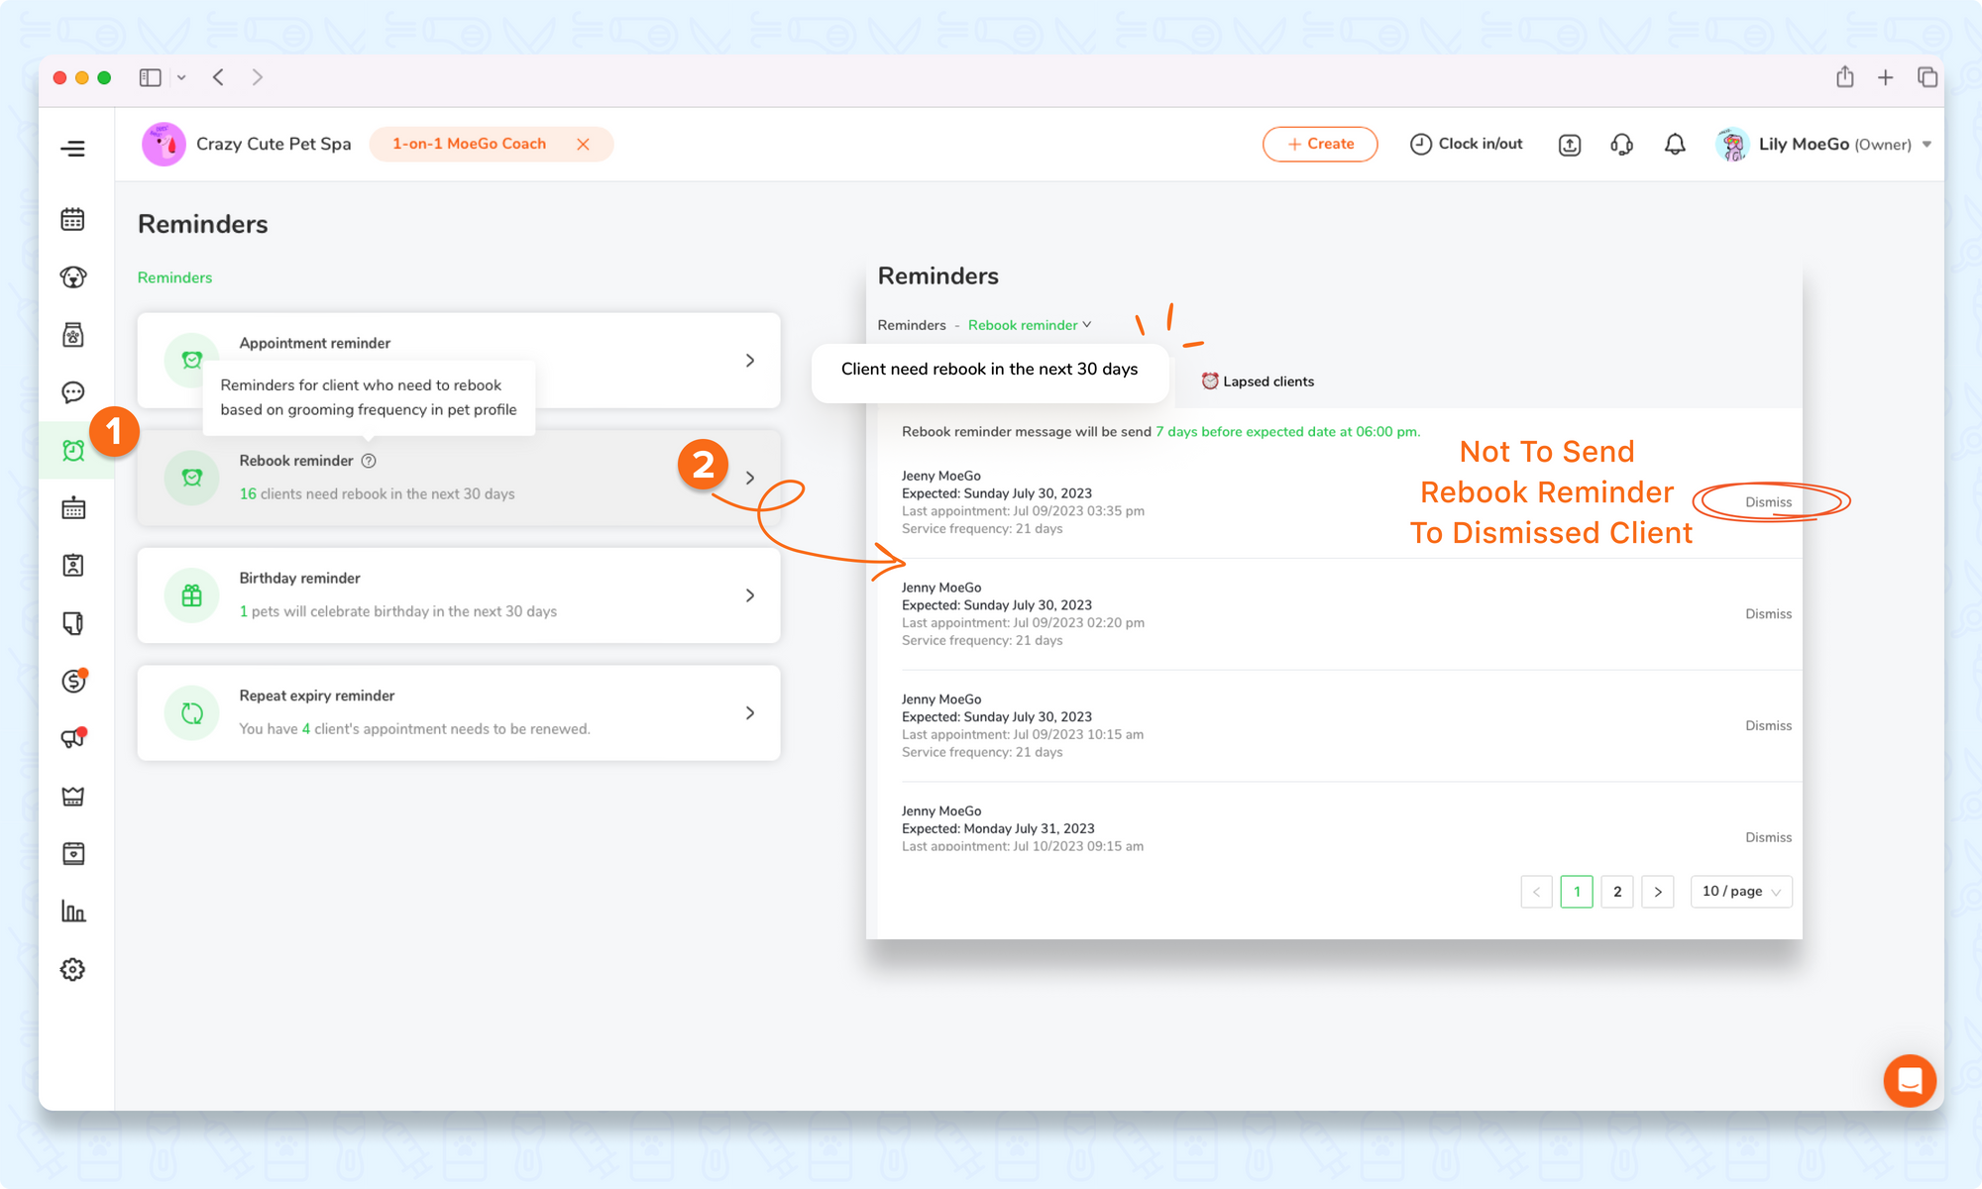Open the messages chat bubble icon
The height and width of the screenshot is (1189, 1982).
click(72, 392)
